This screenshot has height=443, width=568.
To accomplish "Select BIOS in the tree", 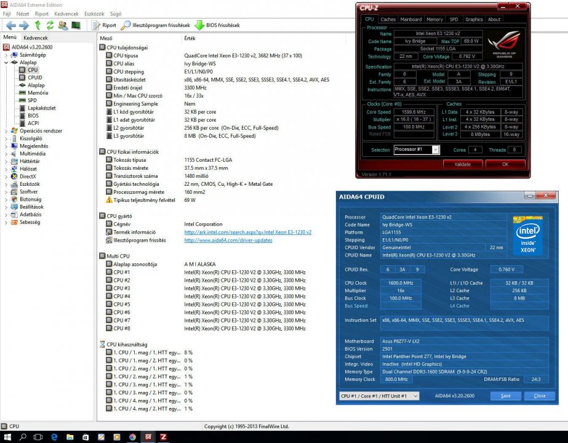I will [x=29, y=116].
